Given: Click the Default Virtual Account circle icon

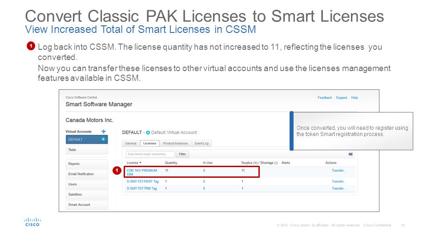Looking at the screenshot, I should [148, 132].
